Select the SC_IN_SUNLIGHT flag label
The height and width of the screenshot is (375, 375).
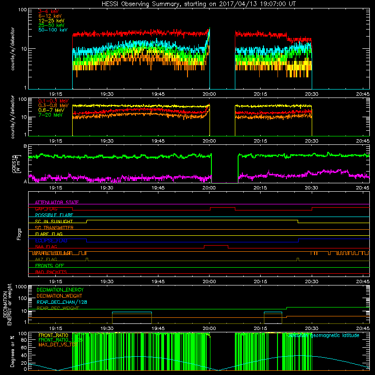pyautogui.click(x=54, y=221)
